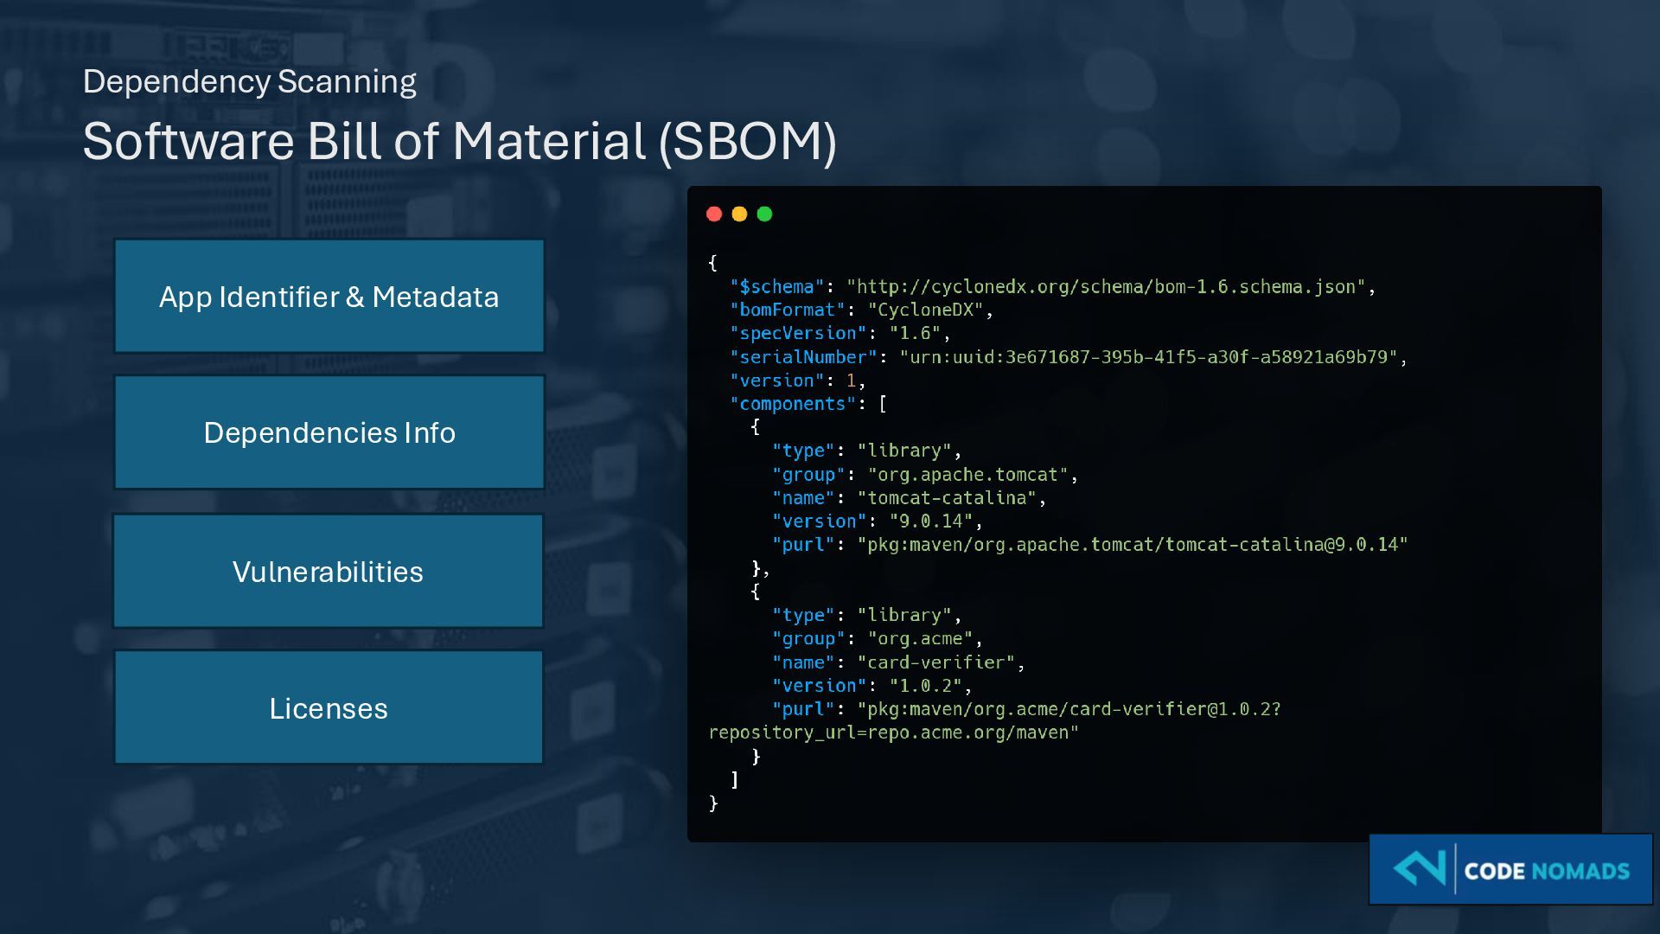
Task: Click the red close dot on code window
Action: [x=714, y=214]
